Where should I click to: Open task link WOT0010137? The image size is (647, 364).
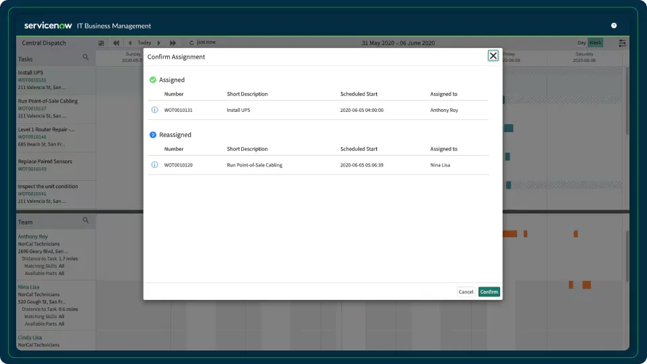(32, 109)
